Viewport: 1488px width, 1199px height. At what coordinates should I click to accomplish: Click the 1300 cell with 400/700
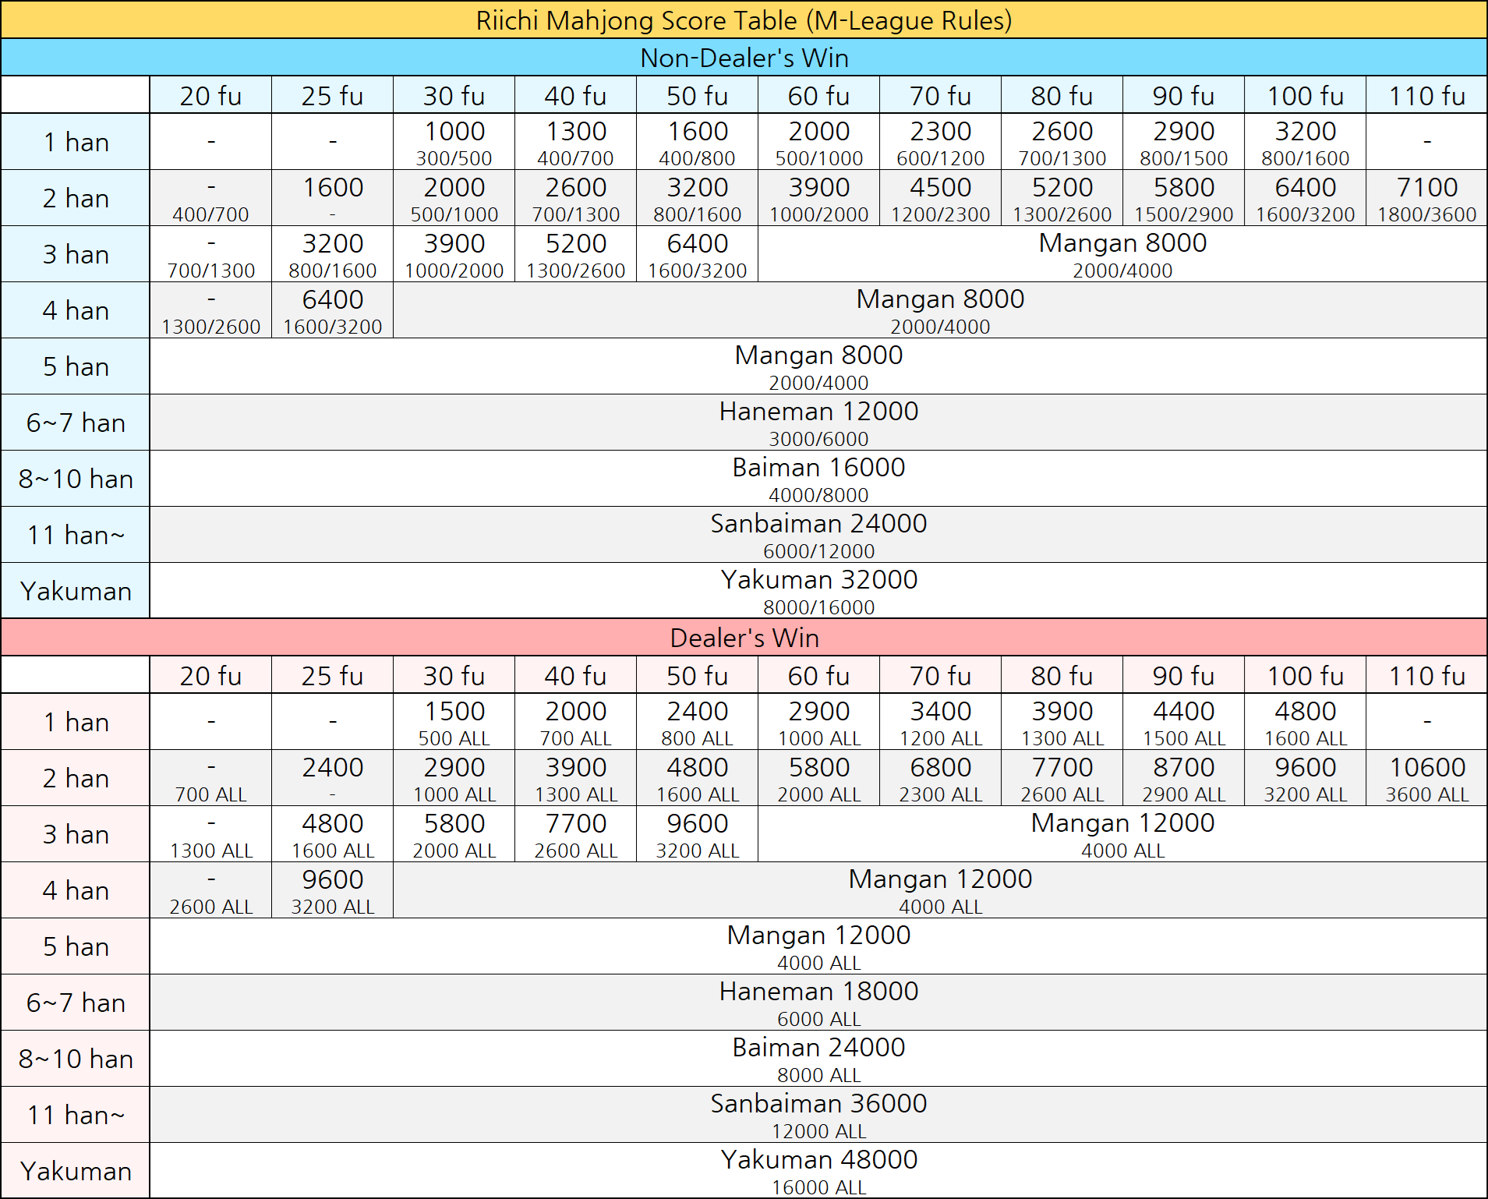(575, 142)
